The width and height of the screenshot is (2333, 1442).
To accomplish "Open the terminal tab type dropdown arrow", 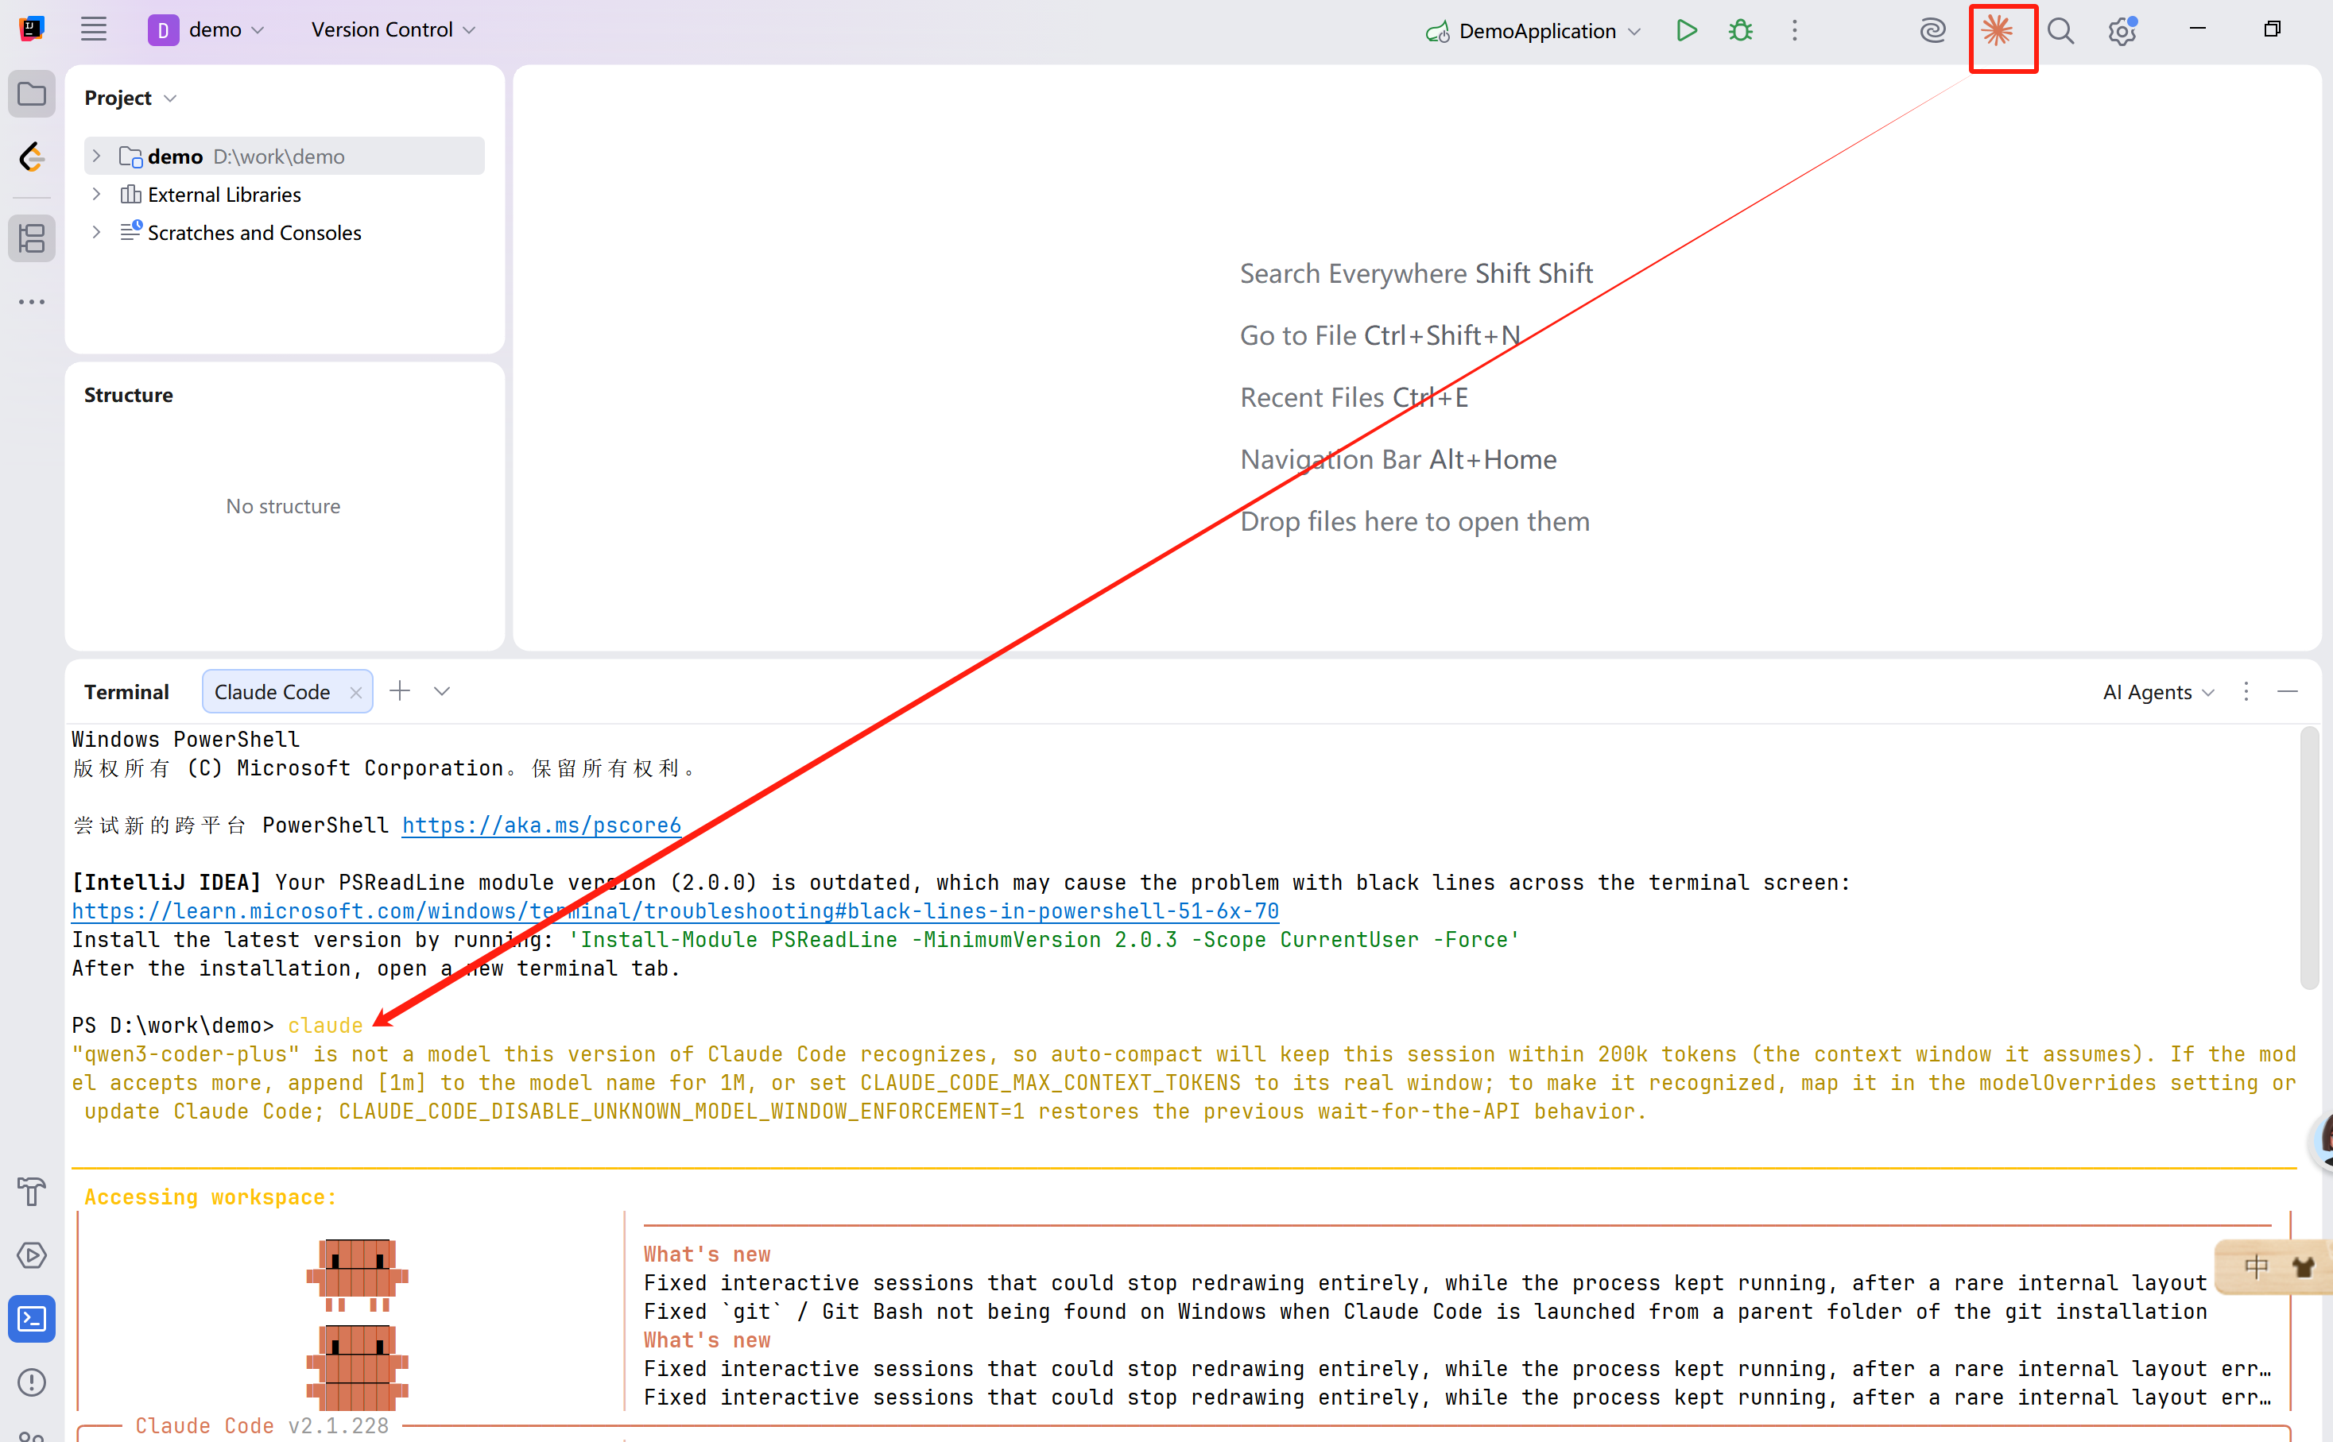I will coord(442,690).
